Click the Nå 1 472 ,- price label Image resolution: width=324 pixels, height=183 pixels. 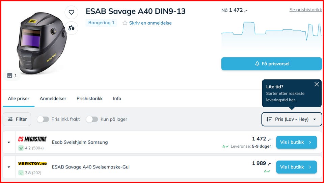pos(234,10)
